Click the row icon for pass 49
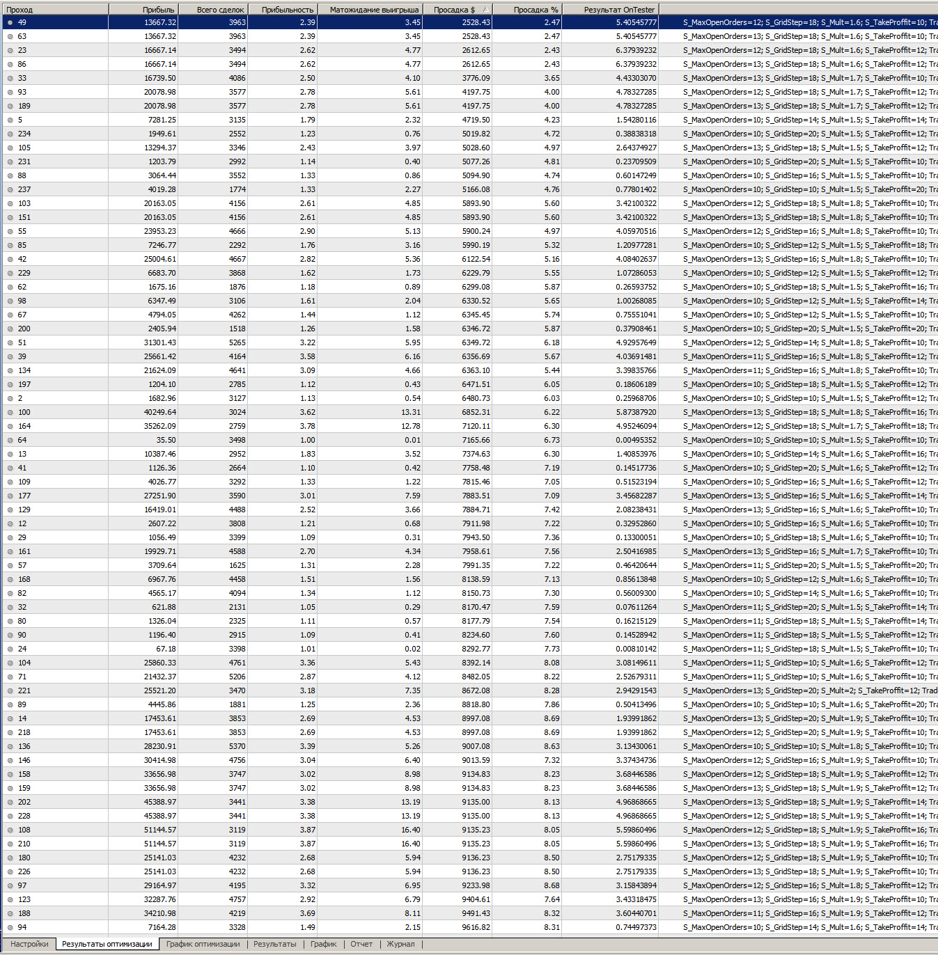 point(10,22)
